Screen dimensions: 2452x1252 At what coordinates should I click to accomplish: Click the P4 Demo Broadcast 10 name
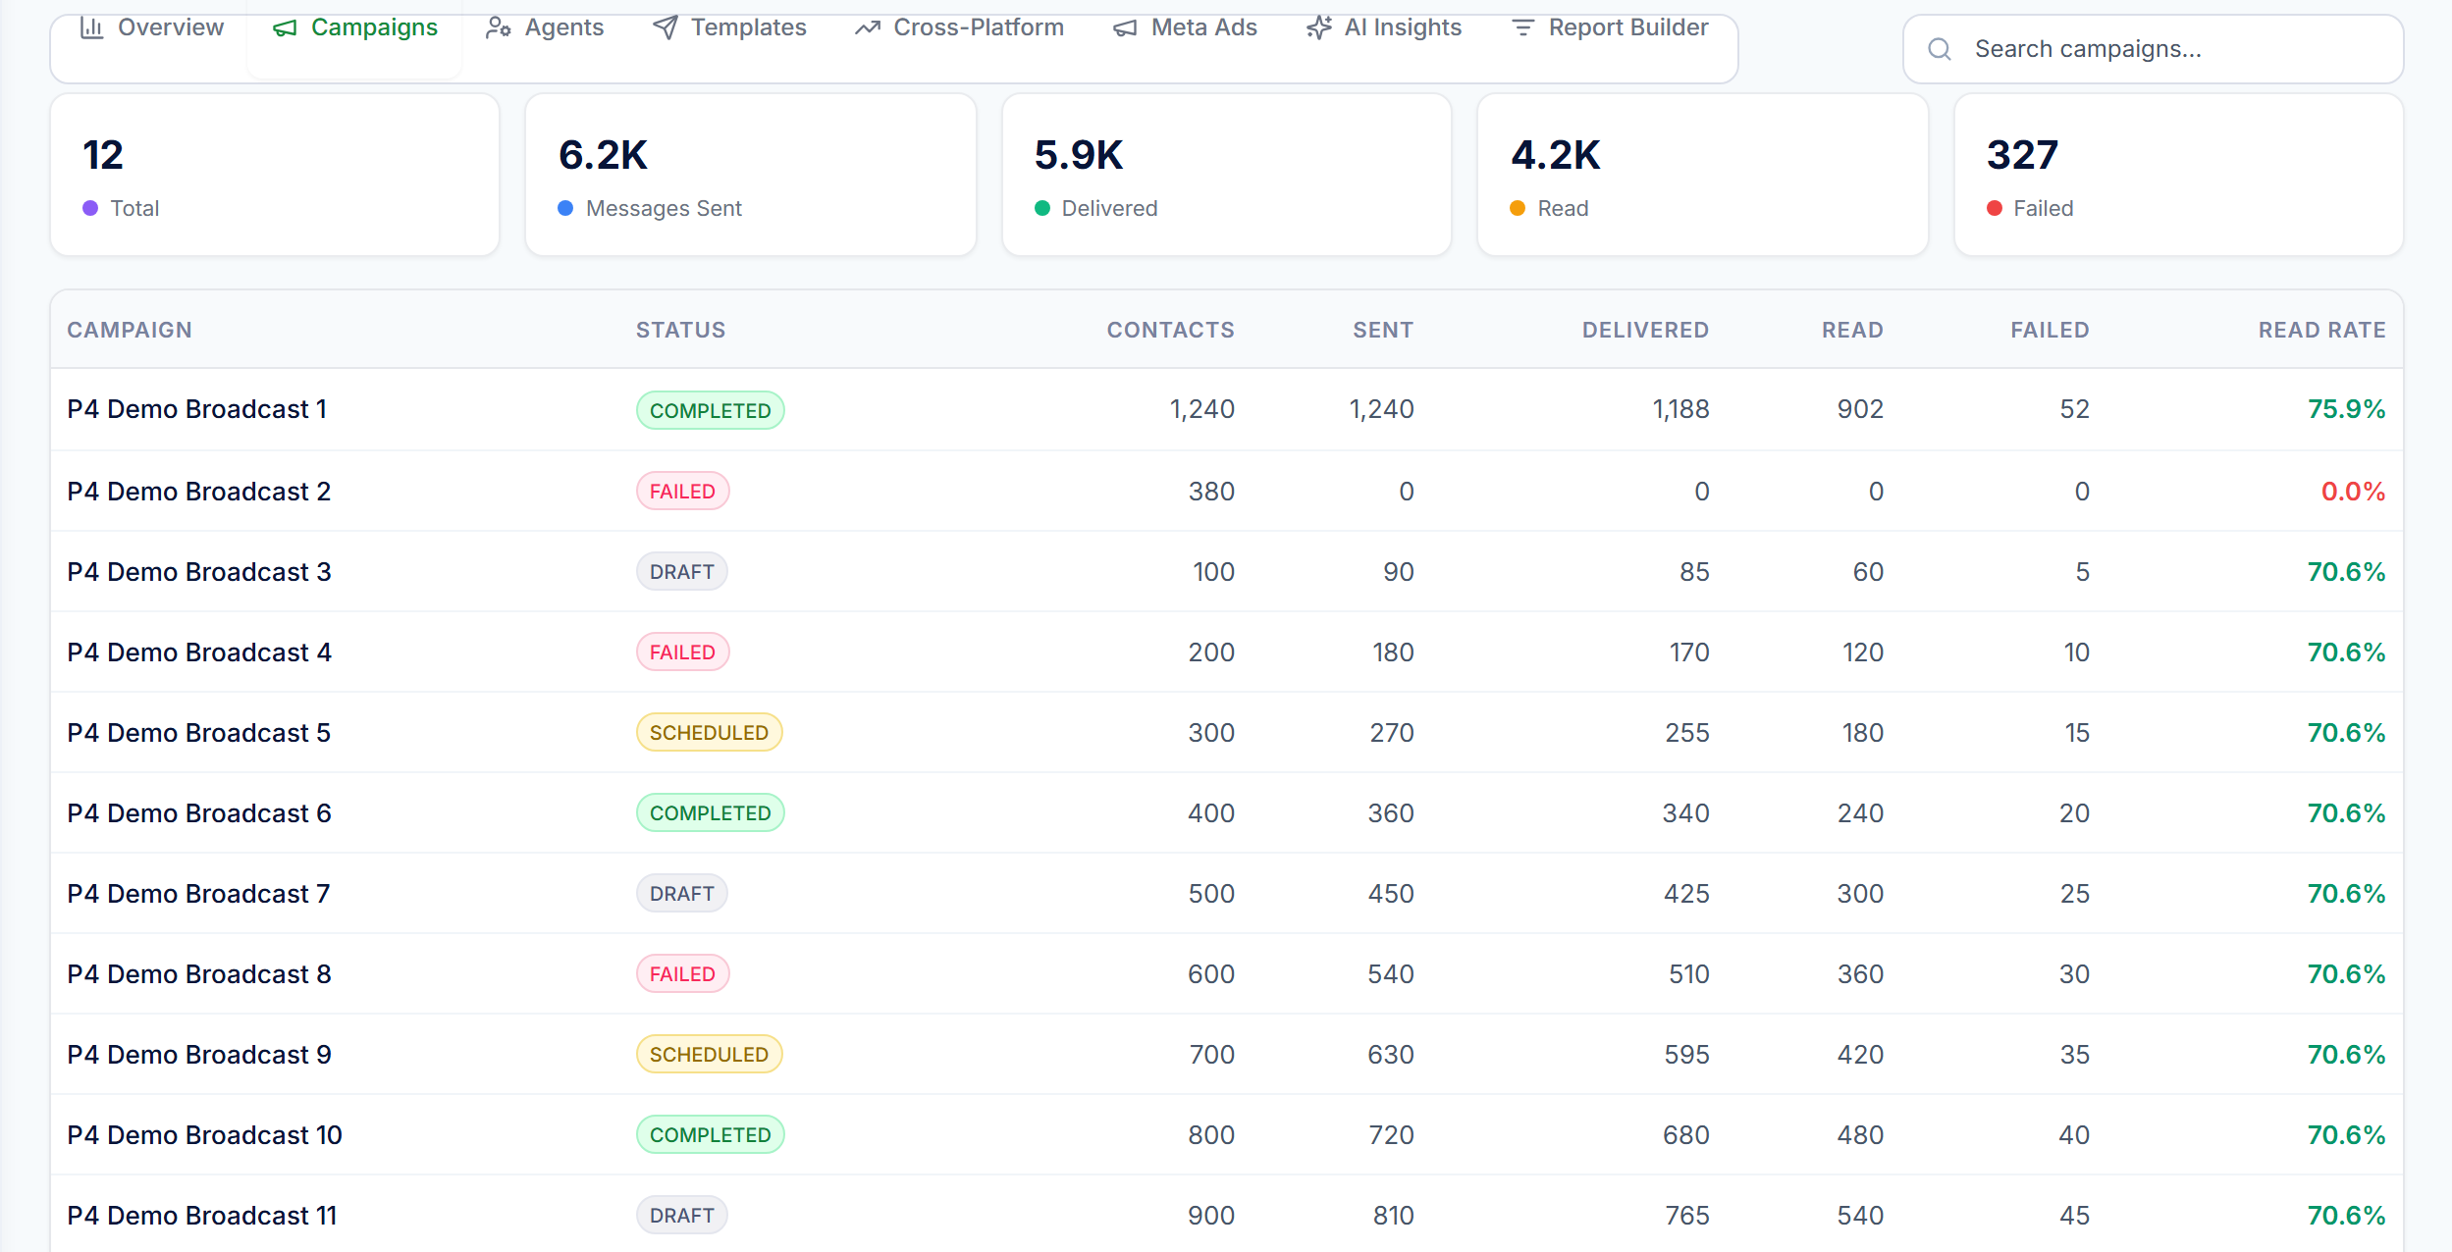tap(204, 1134)
